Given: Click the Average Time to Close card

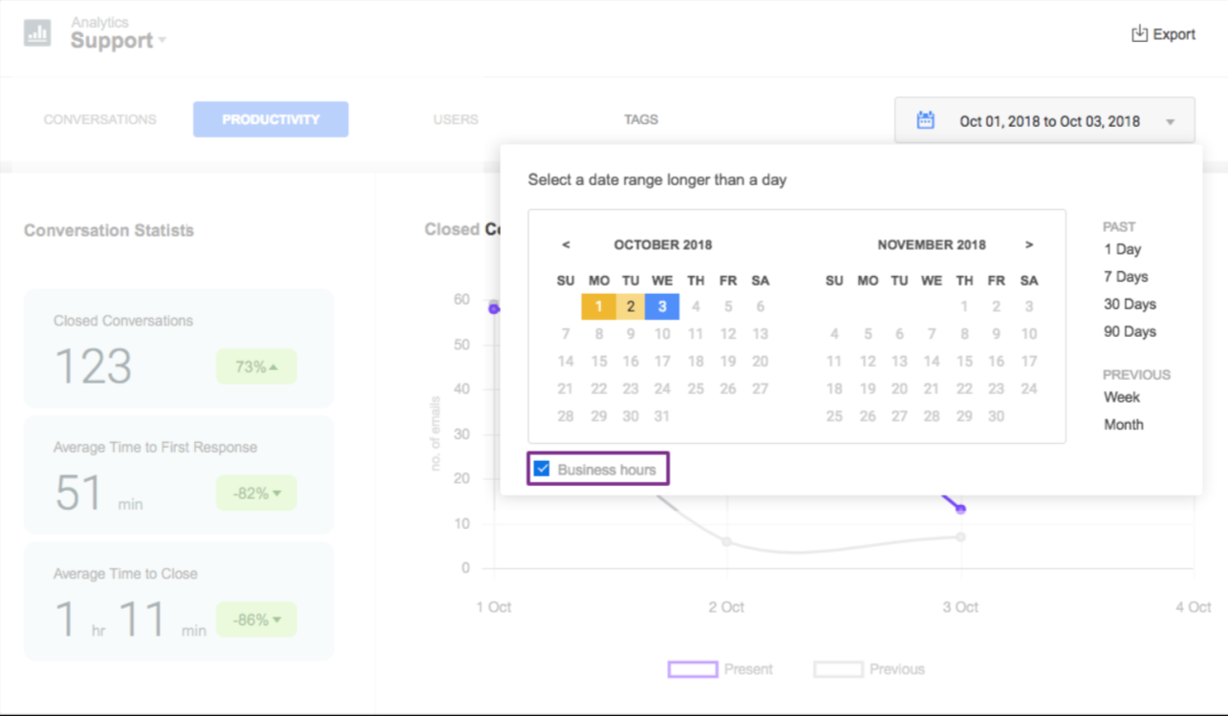Looking at the screenshot, I should 179,601.
